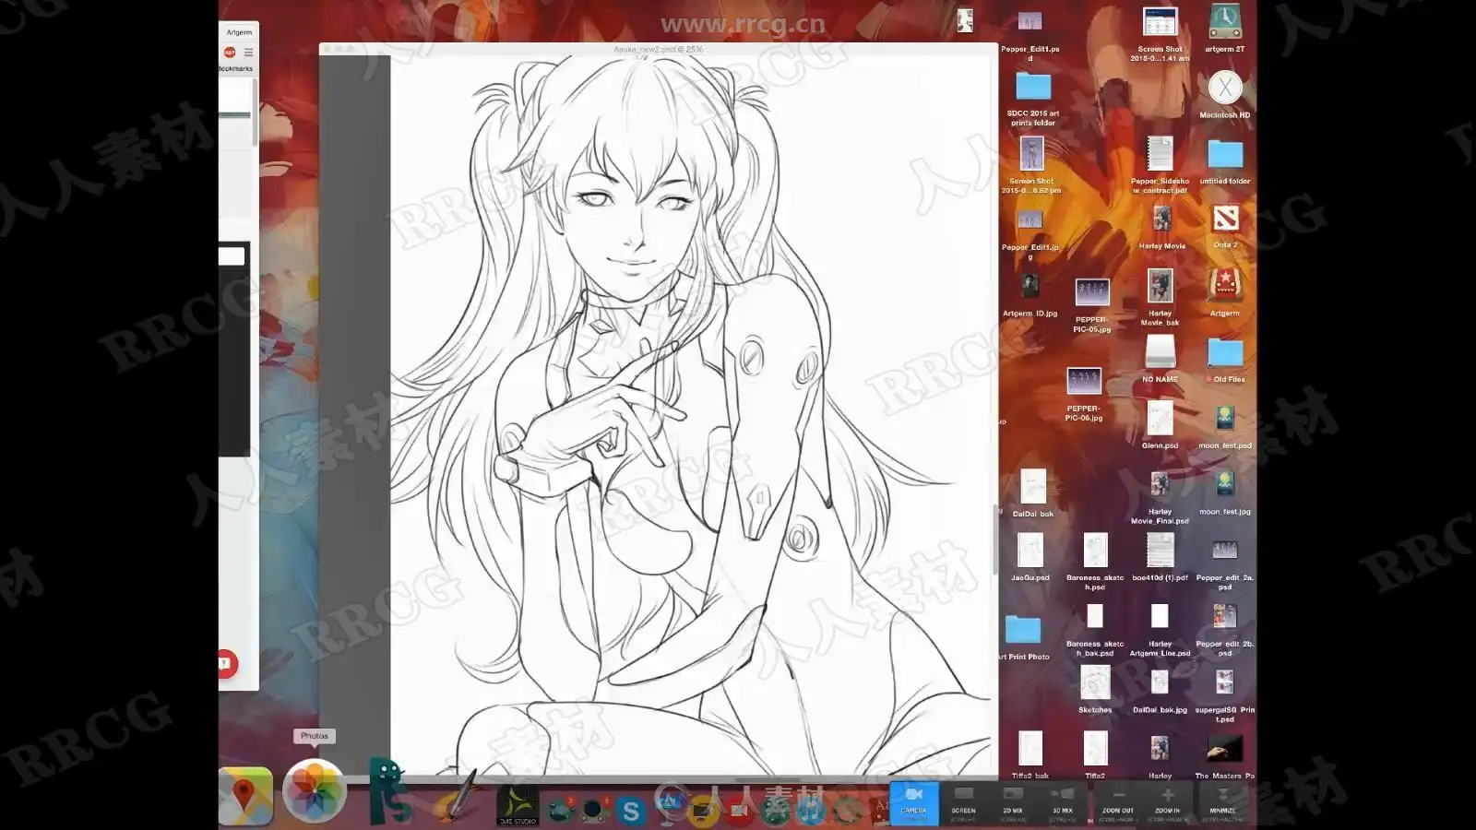Open the green monster app icon in the Dock

pyautogui.click(x=389, y=791)
